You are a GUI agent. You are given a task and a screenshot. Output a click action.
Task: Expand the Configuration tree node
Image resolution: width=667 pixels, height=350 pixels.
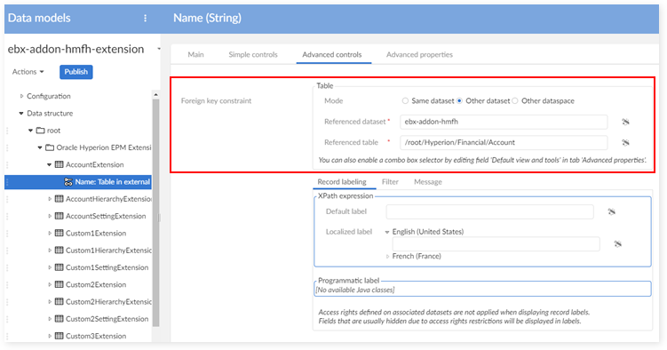[x=21, y=96]
